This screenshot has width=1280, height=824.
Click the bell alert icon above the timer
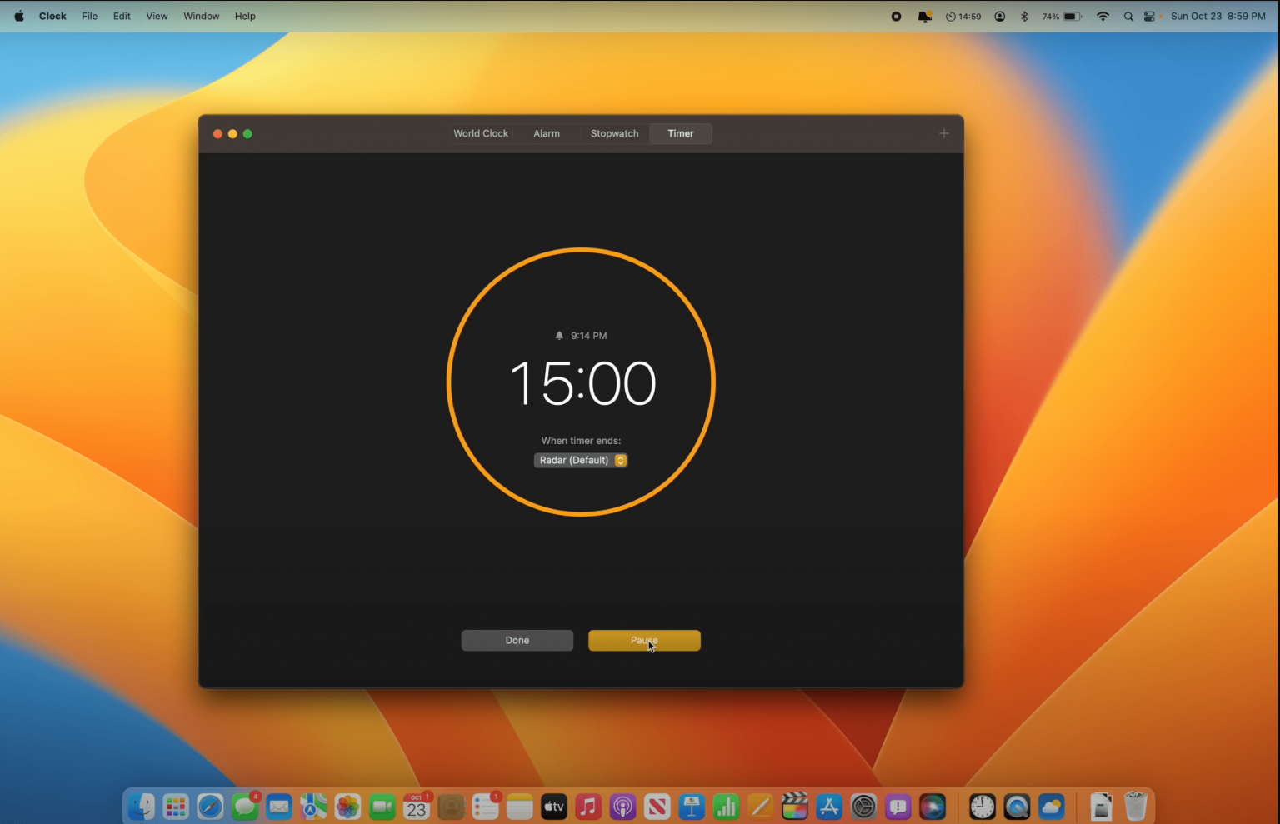pos(559,335)
